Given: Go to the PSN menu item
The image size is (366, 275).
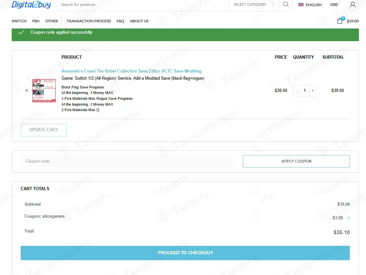Looking at the screenshot, I should pos(36,21).
